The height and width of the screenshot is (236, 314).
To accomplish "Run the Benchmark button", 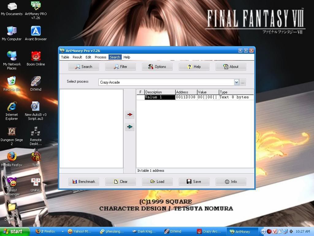I will (x=84, y=182).
